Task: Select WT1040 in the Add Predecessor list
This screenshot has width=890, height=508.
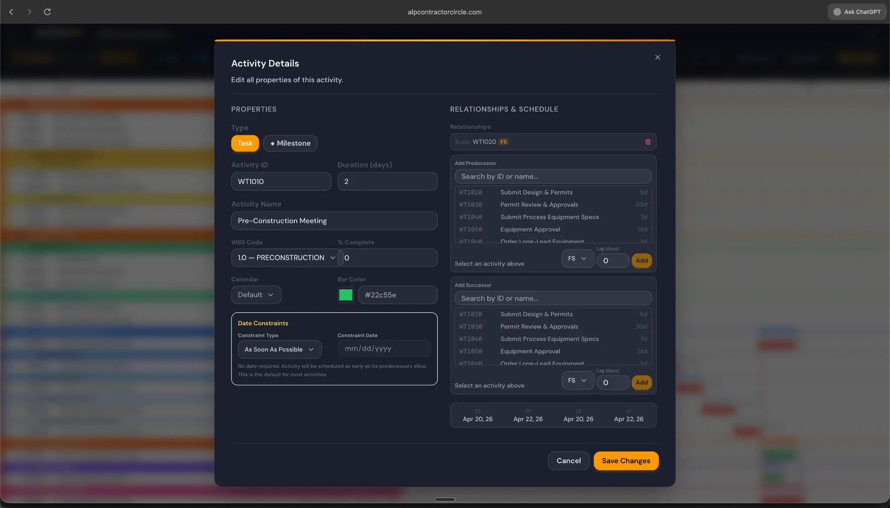Action: click(553, 217)
